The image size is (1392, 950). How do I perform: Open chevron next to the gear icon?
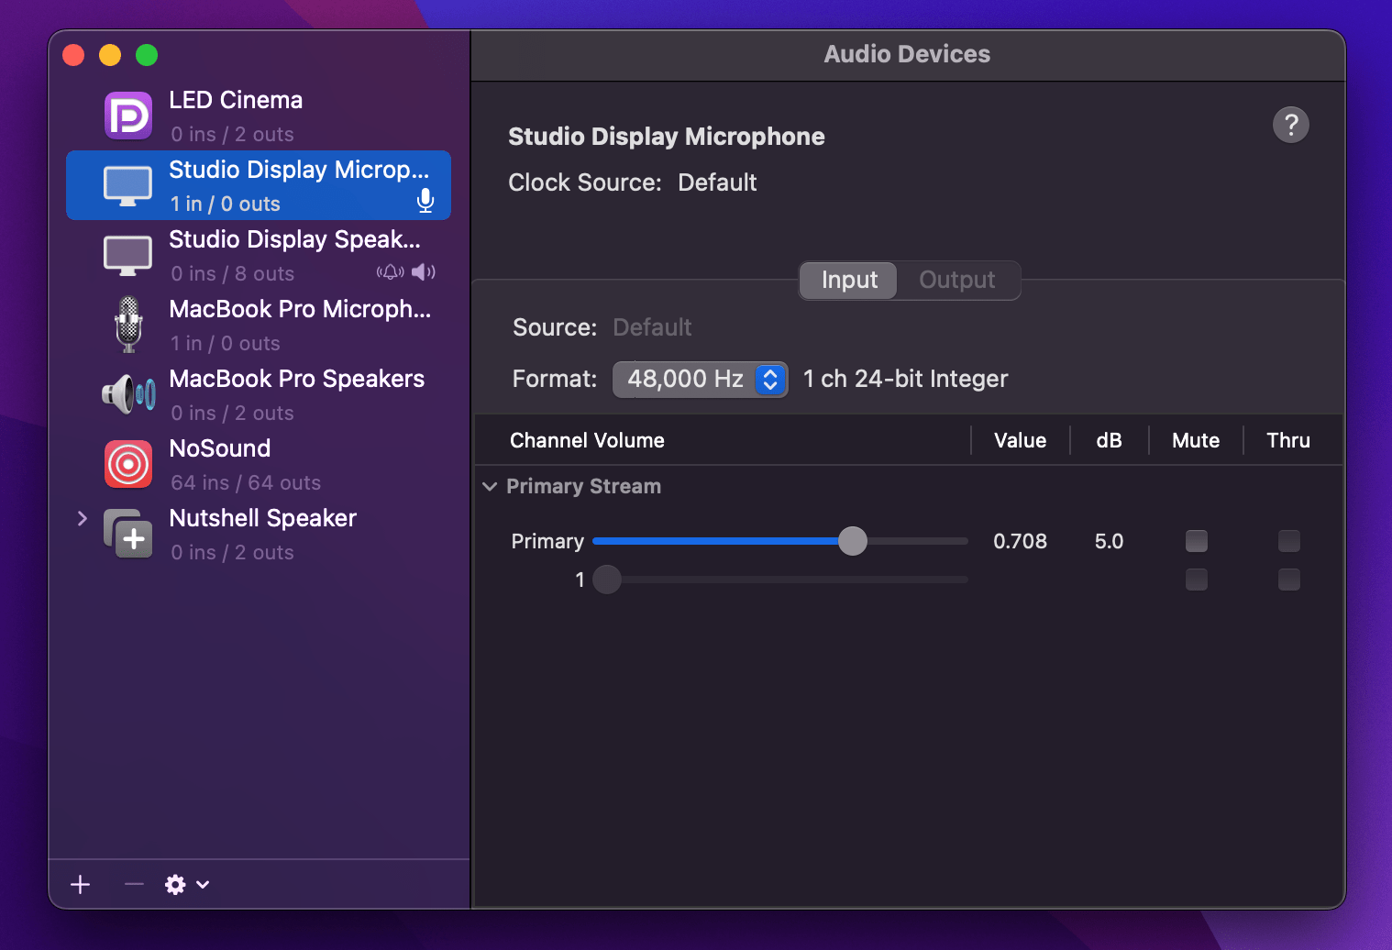203,884
